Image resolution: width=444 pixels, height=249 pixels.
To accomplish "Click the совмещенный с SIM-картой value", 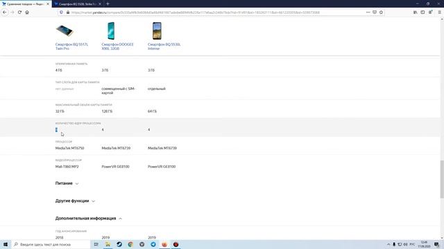I will tap(118, 91).
